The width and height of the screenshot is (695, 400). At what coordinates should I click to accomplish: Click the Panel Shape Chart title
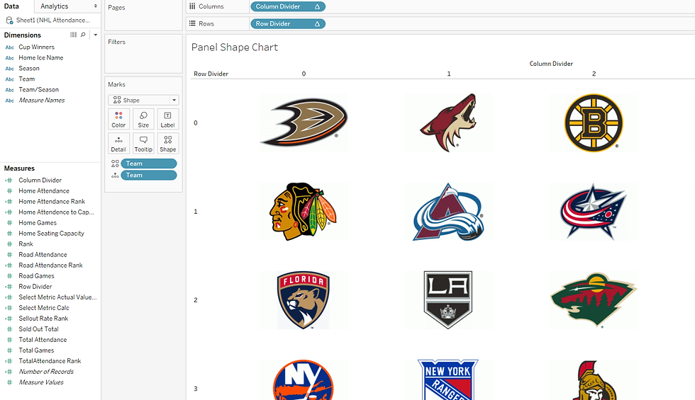(x=235, y=47)
